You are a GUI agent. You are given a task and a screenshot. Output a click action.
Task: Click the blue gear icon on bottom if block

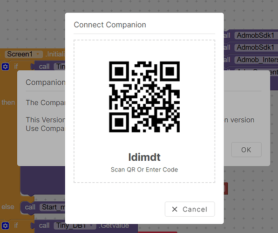point(5,226)
